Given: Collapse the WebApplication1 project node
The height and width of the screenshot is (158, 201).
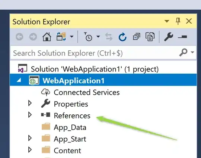Looking at the screenshot, I should [19, 80].
